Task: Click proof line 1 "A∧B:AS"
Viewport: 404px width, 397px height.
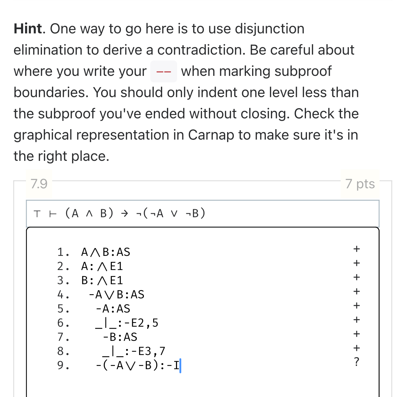Action: click(x=106, y=251)
